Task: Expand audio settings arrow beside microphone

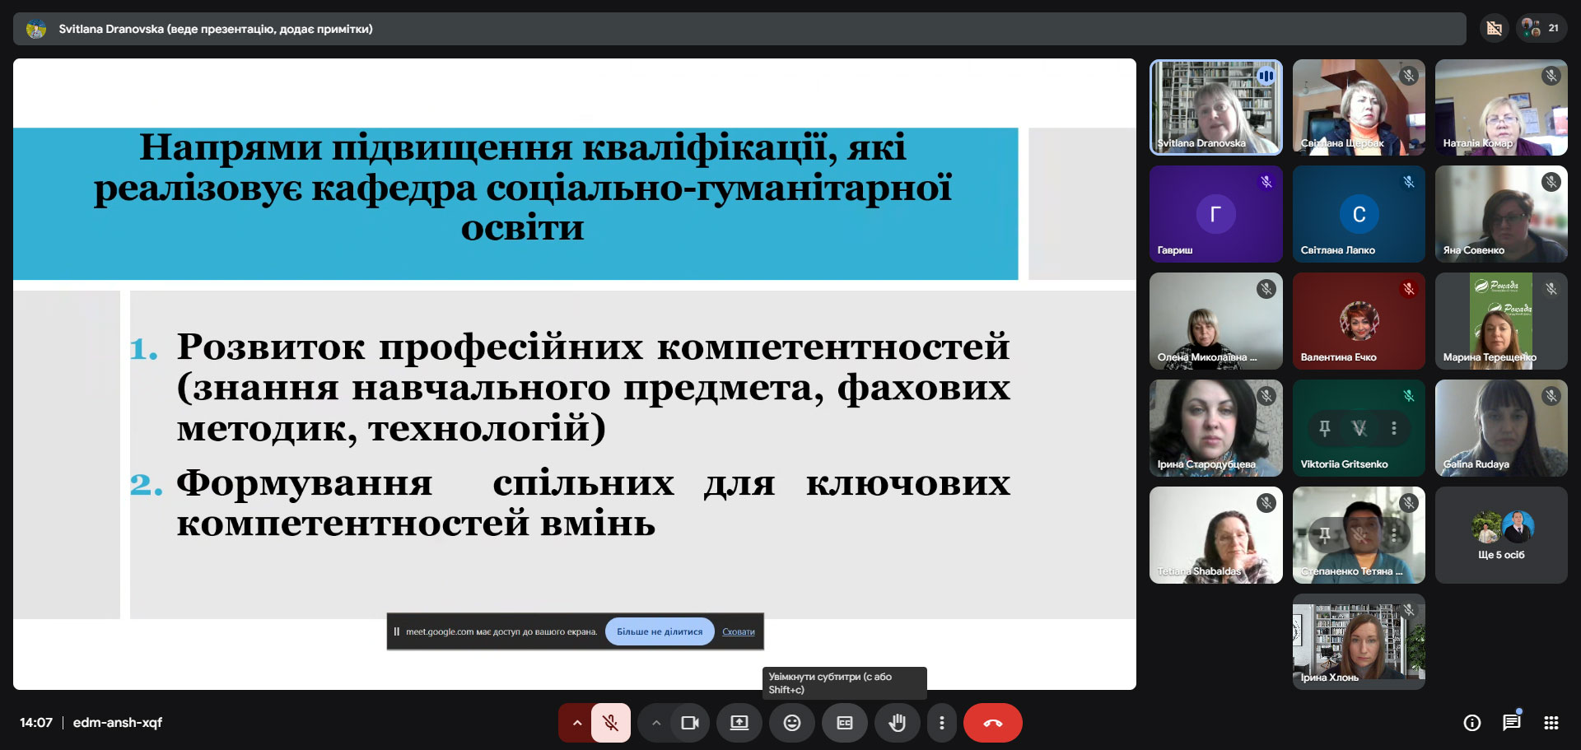Action: [x=577, y=723]
